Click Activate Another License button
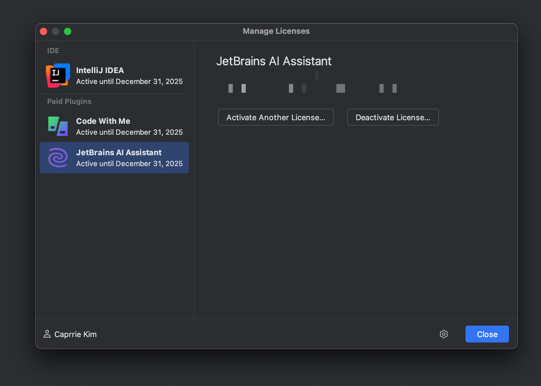This screenshot has width=541, height=386. point(276,117)
